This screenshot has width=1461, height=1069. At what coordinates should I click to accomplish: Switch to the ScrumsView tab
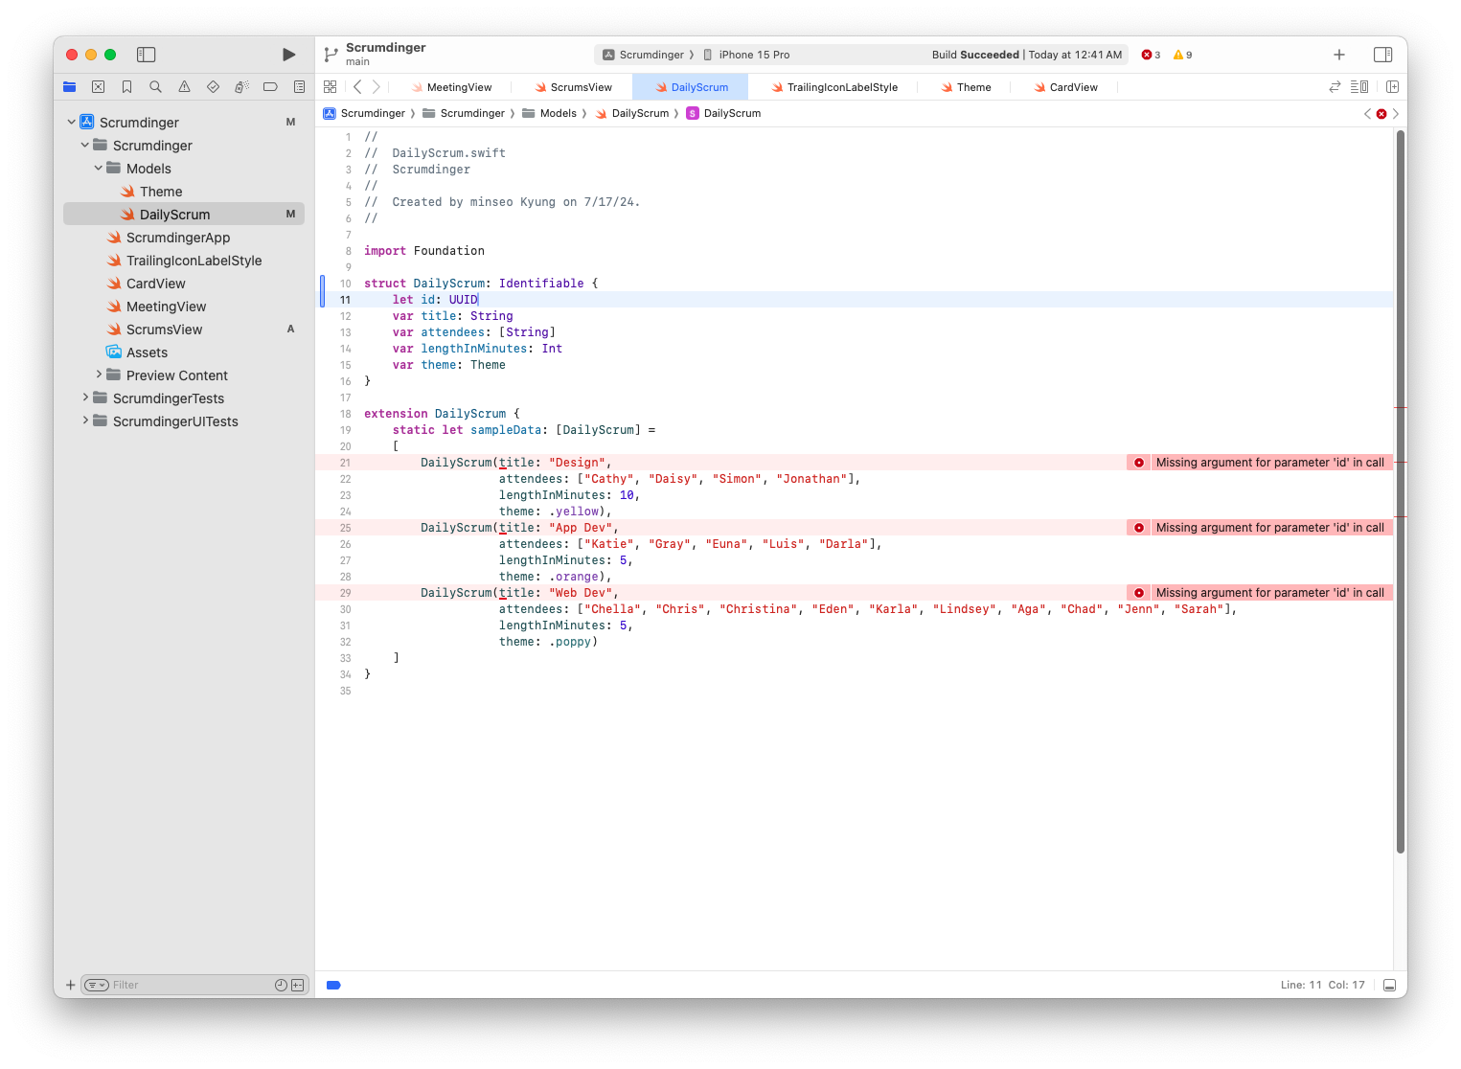(573, 87)
